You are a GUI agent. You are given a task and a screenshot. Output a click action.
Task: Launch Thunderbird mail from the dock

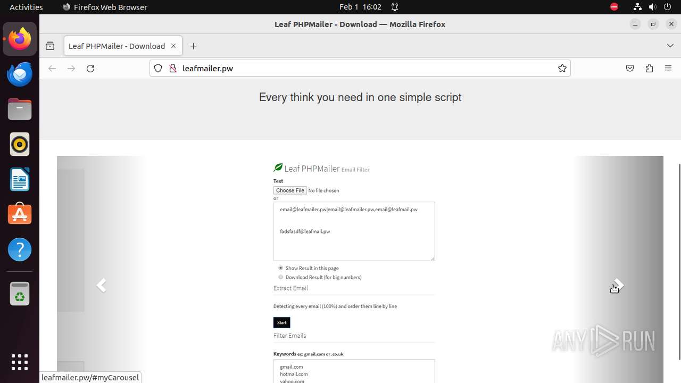coord(20,74)
